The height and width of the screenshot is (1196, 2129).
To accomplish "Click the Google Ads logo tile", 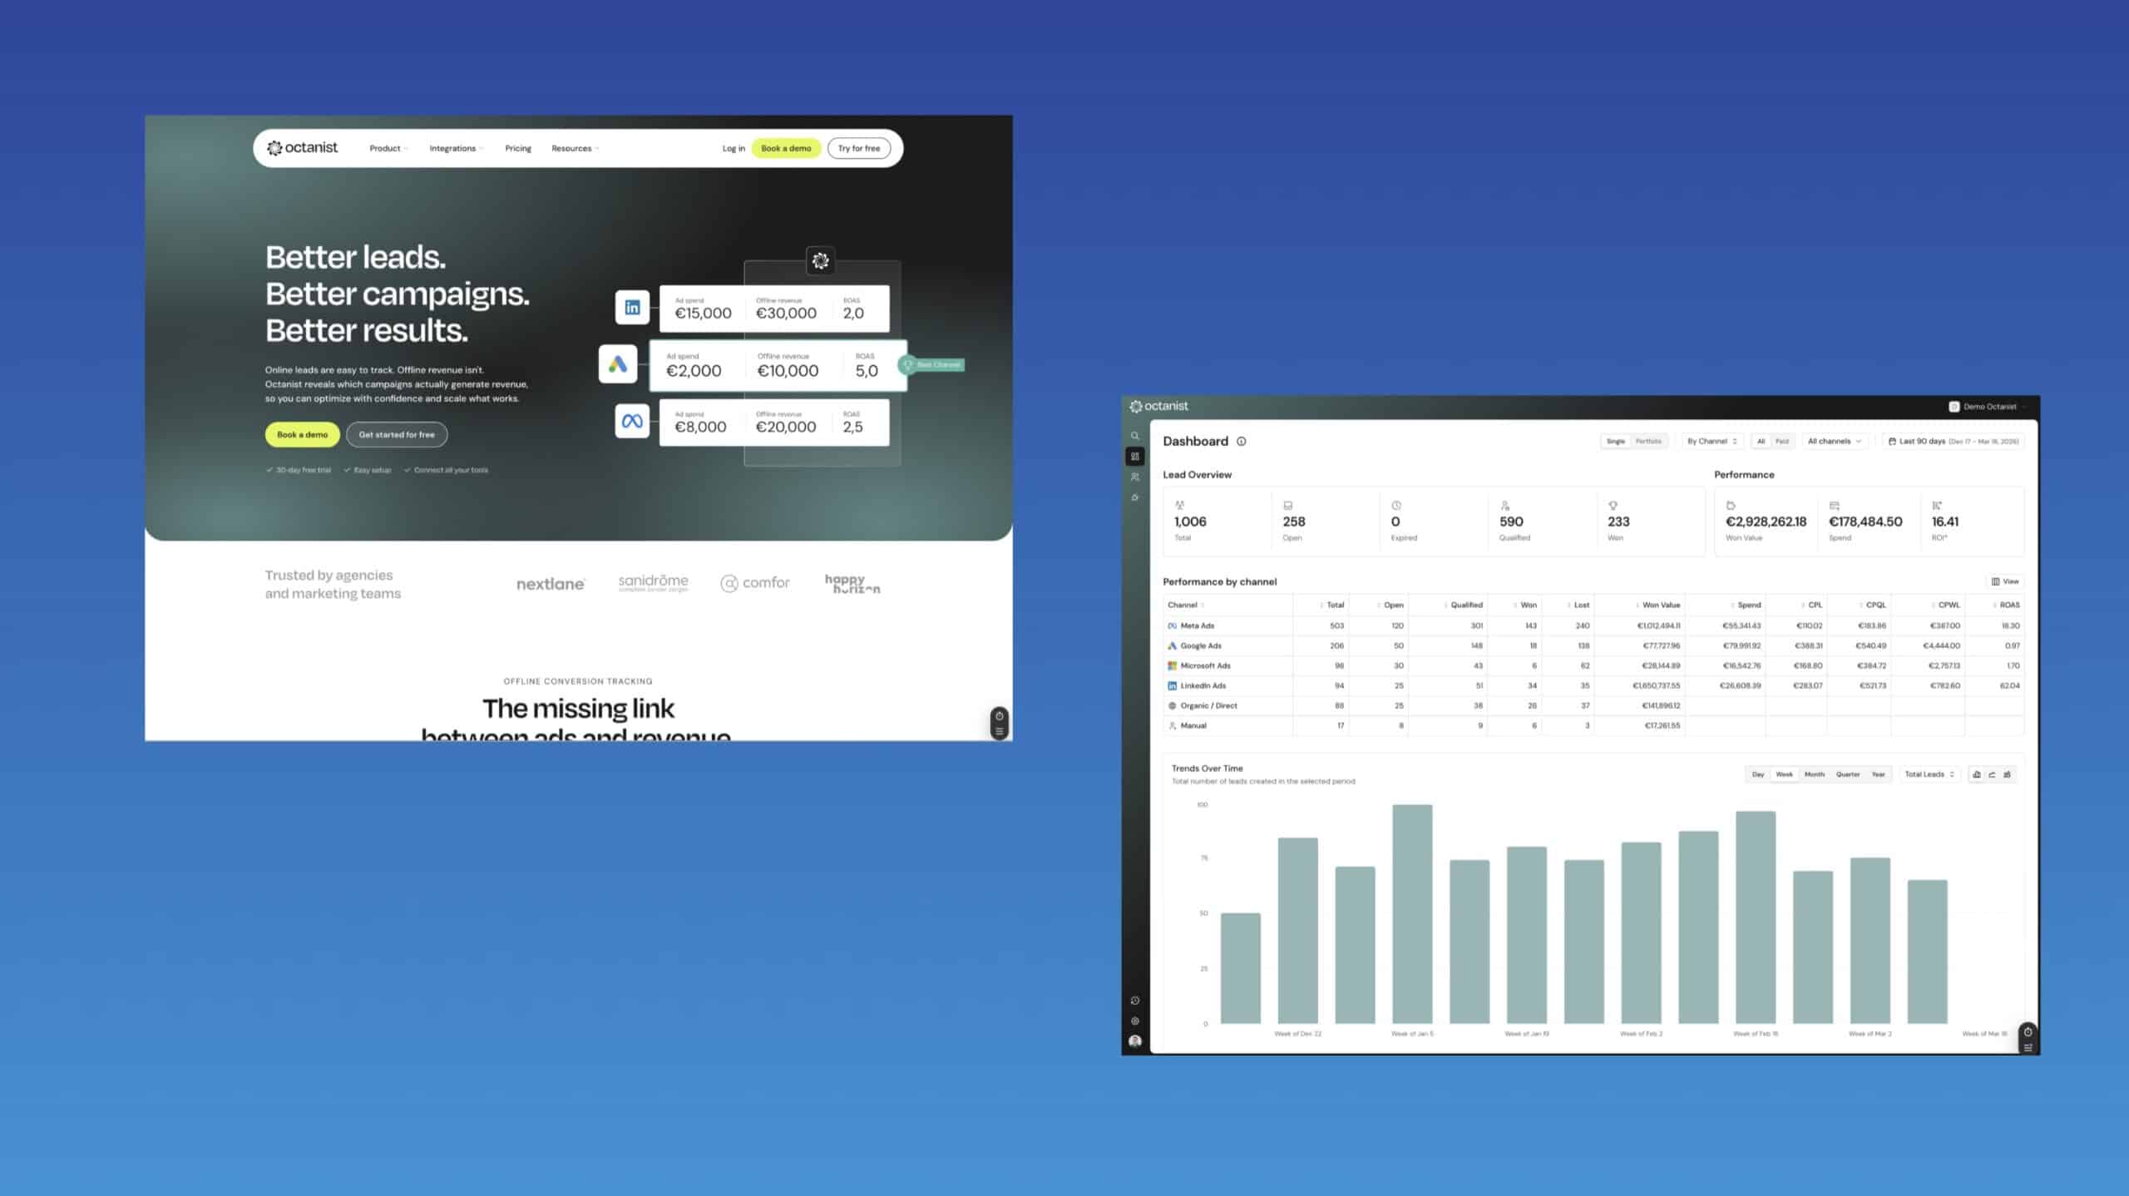I will pyautogui.click(x=617, y=364).
